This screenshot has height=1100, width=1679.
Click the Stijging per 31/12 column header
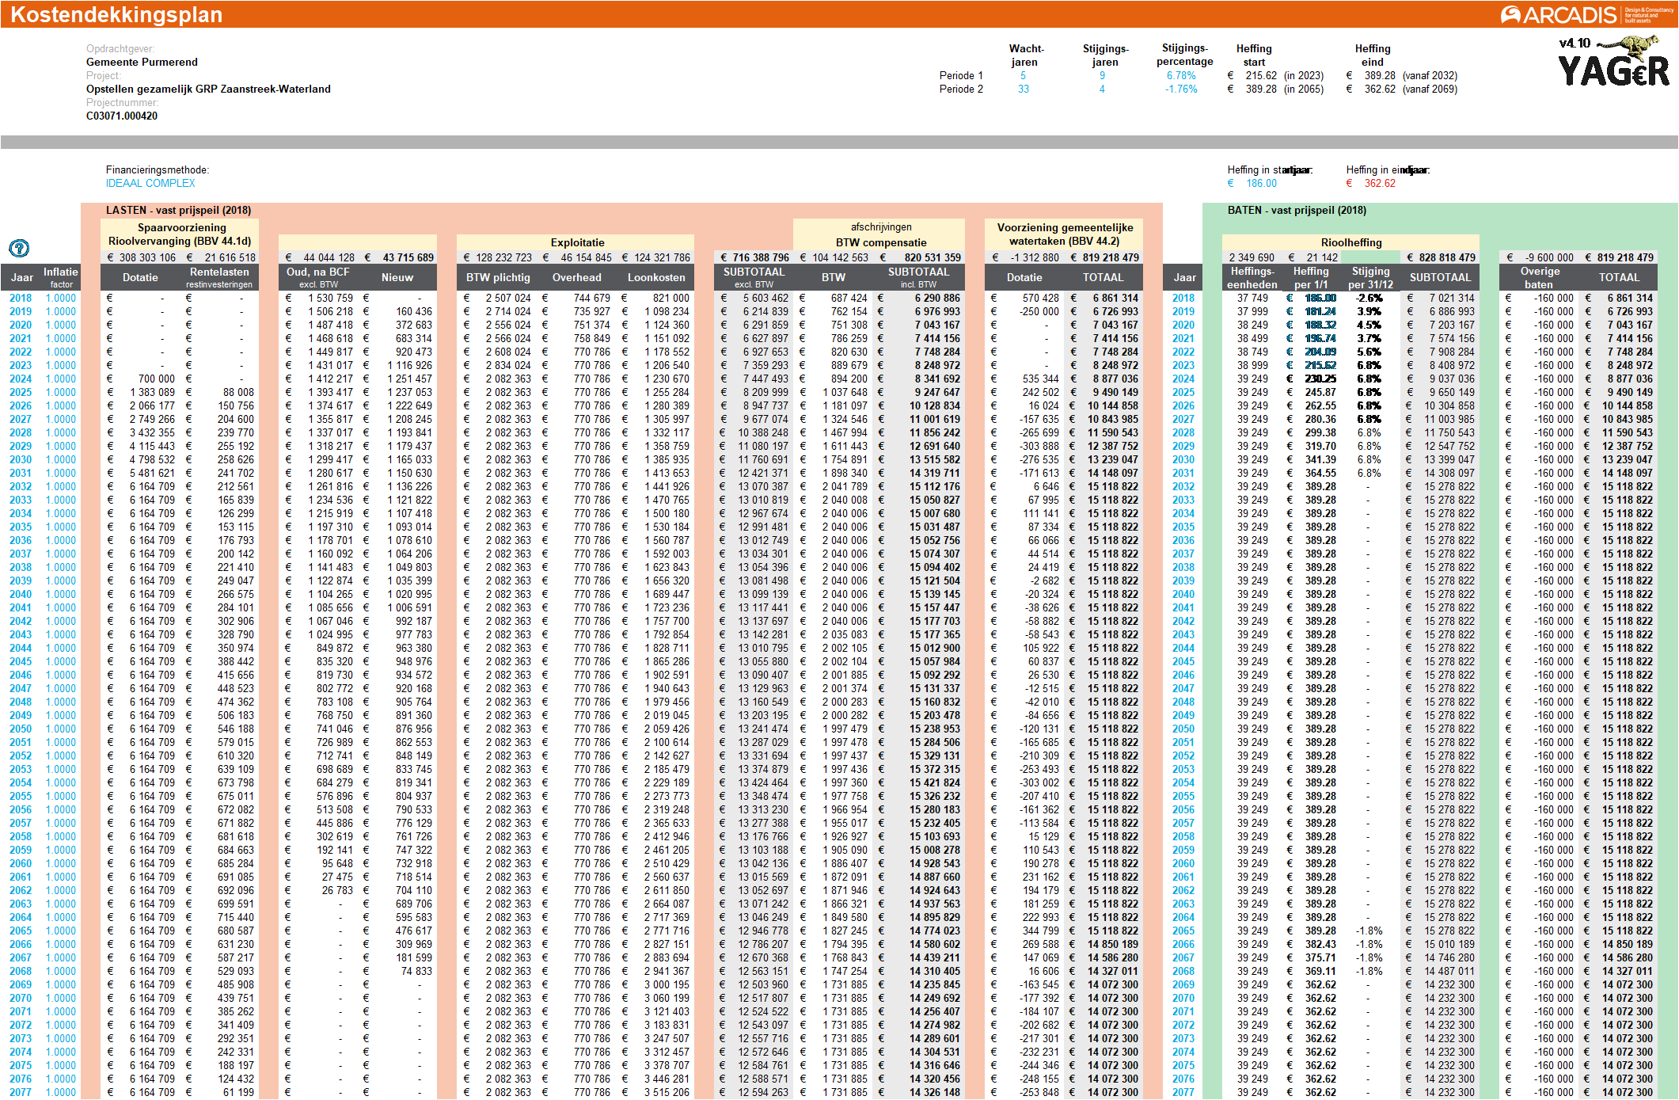1370,277
